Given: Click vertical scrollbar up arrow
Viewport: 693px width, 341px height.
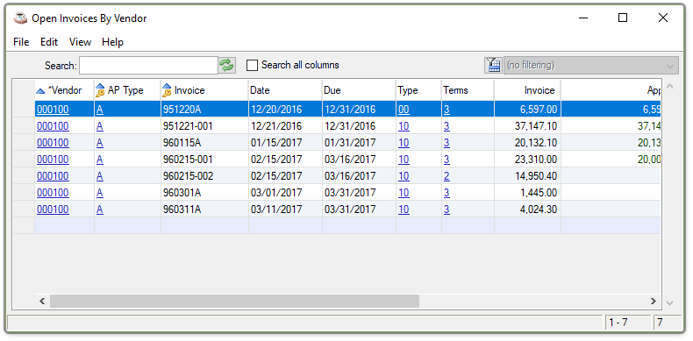Looking at the screenshot, I should (x=670, y=86).
